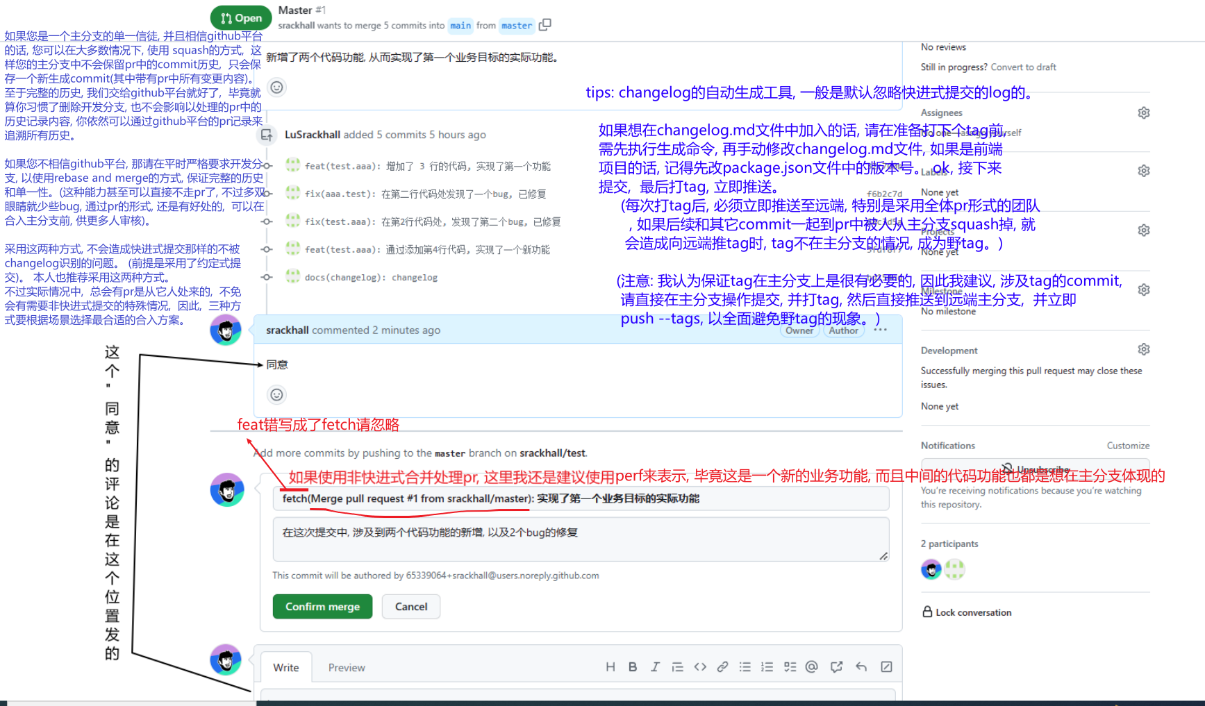The image size is (1205, 706).
Task: Click the Lock conversation link
Action: (x=966, y=612)
